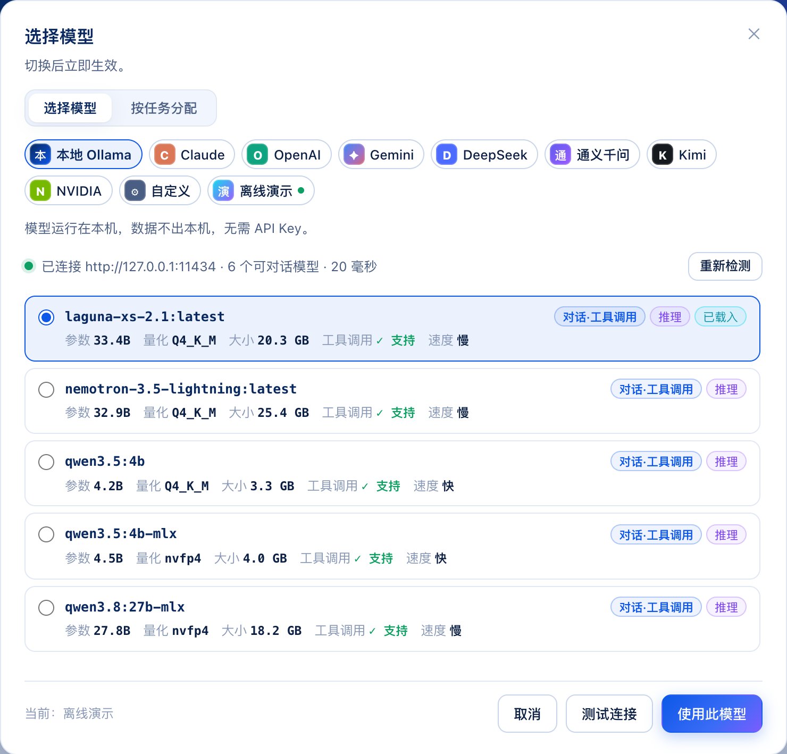Click the 测试连接 button
The width and height of the screenshot is (787, 754).
click(609, 714)
